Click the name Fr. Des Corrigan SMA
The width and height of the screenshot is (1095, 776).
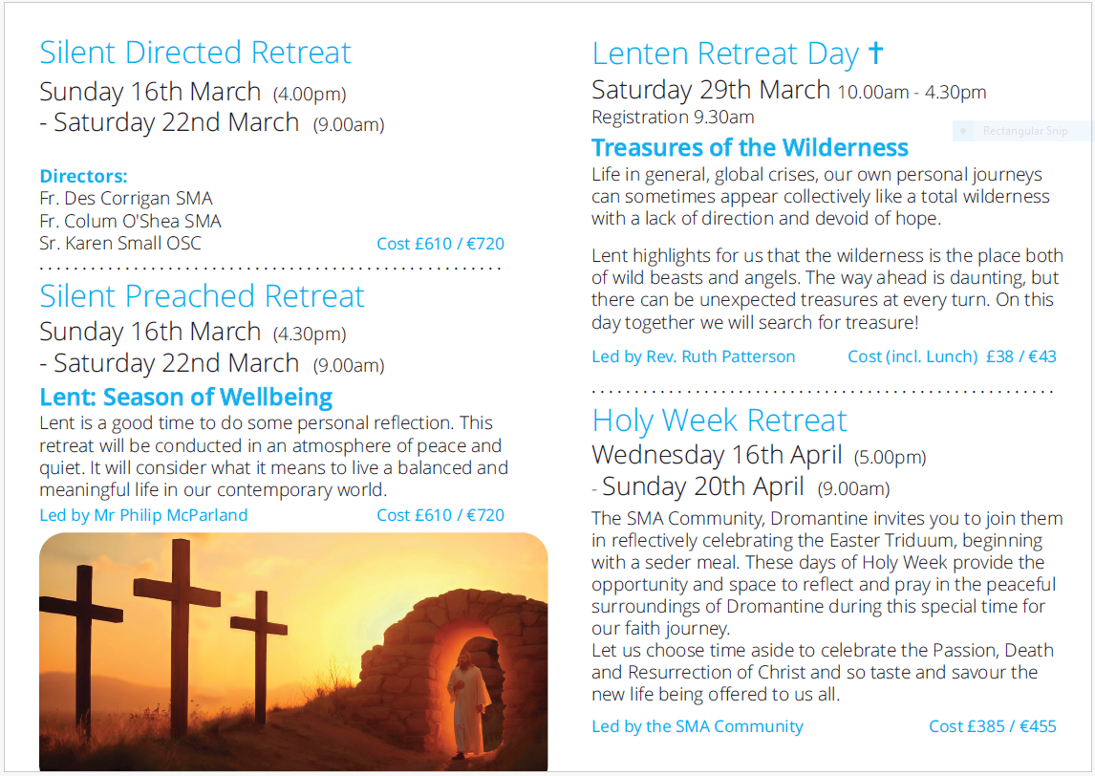[126, 199]
